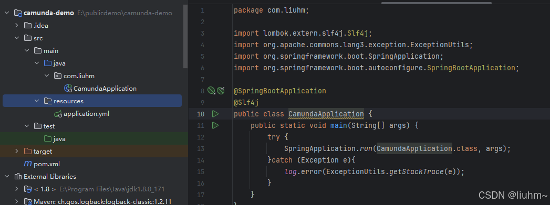Click the blue java sources folder icon under main

tap(48, 63)
